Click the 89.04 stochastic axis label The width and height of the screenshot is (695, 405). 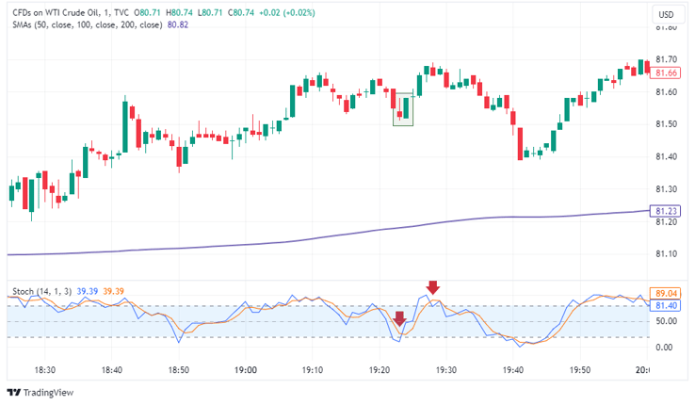point(665,293)
